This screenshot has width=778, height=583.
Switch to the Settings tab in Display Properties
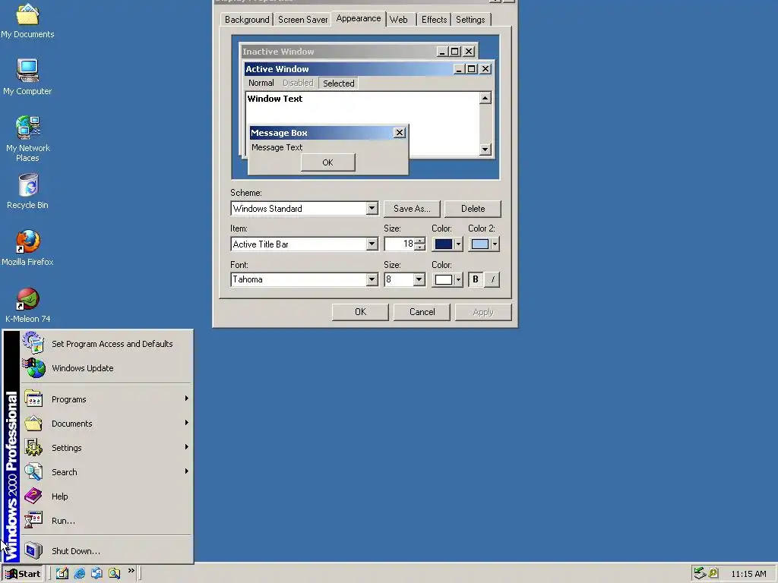pyautogui.click(x=470, y=19)
